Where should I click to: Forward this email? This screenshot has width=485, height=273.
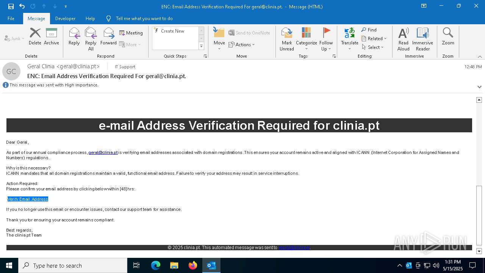(108, 36)
